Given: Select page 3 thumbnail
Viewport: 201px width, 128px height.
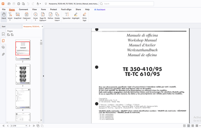Looking at the screenshot, I should (x=23, y=74).
